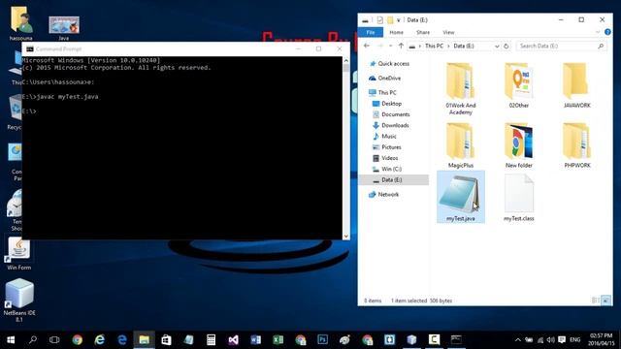Viewport: 621px width, 349px height.
Task: Open taskbar search
Action: pyautogui.click(x=33, y=339)
